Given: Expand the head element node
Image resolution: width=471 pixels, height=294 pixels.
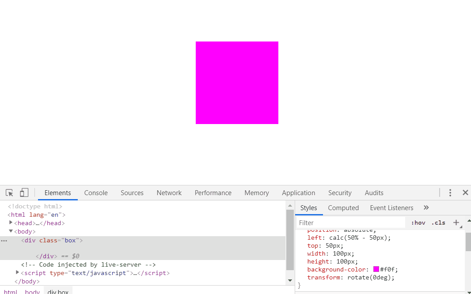Looking at the screenshot, I should (x=11, y=222).
